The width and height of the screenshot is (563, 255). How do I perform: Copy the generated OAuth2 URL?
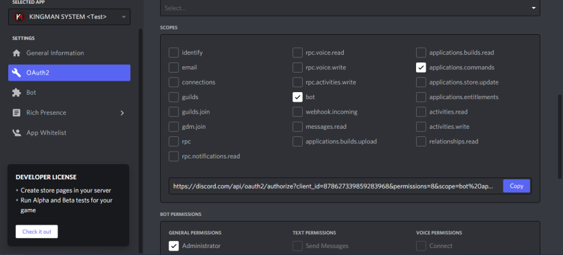coord(516,186)
